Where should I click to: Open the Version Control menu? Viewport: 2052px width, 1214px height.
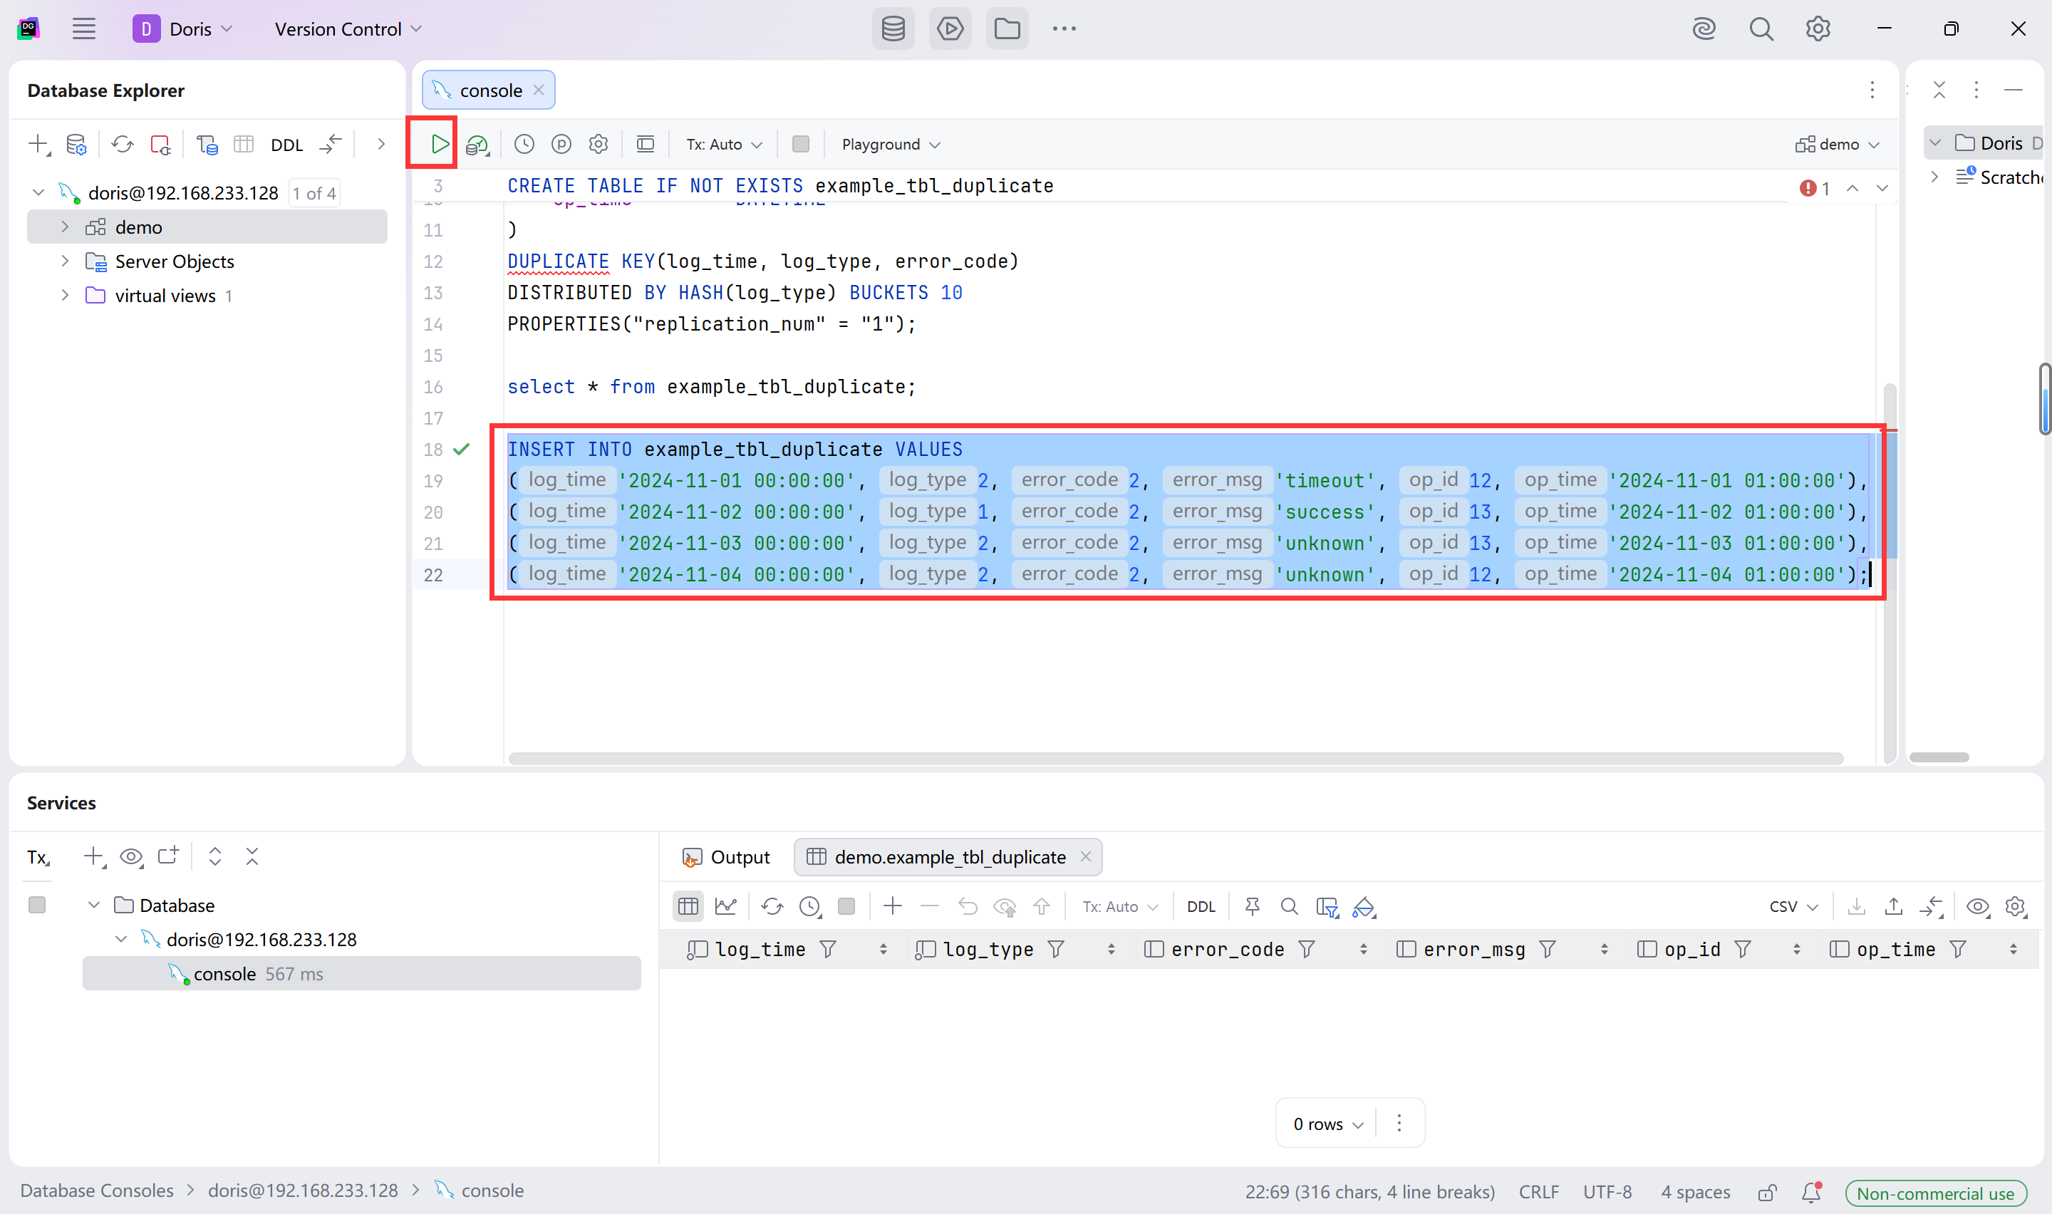tap(348, 28)
